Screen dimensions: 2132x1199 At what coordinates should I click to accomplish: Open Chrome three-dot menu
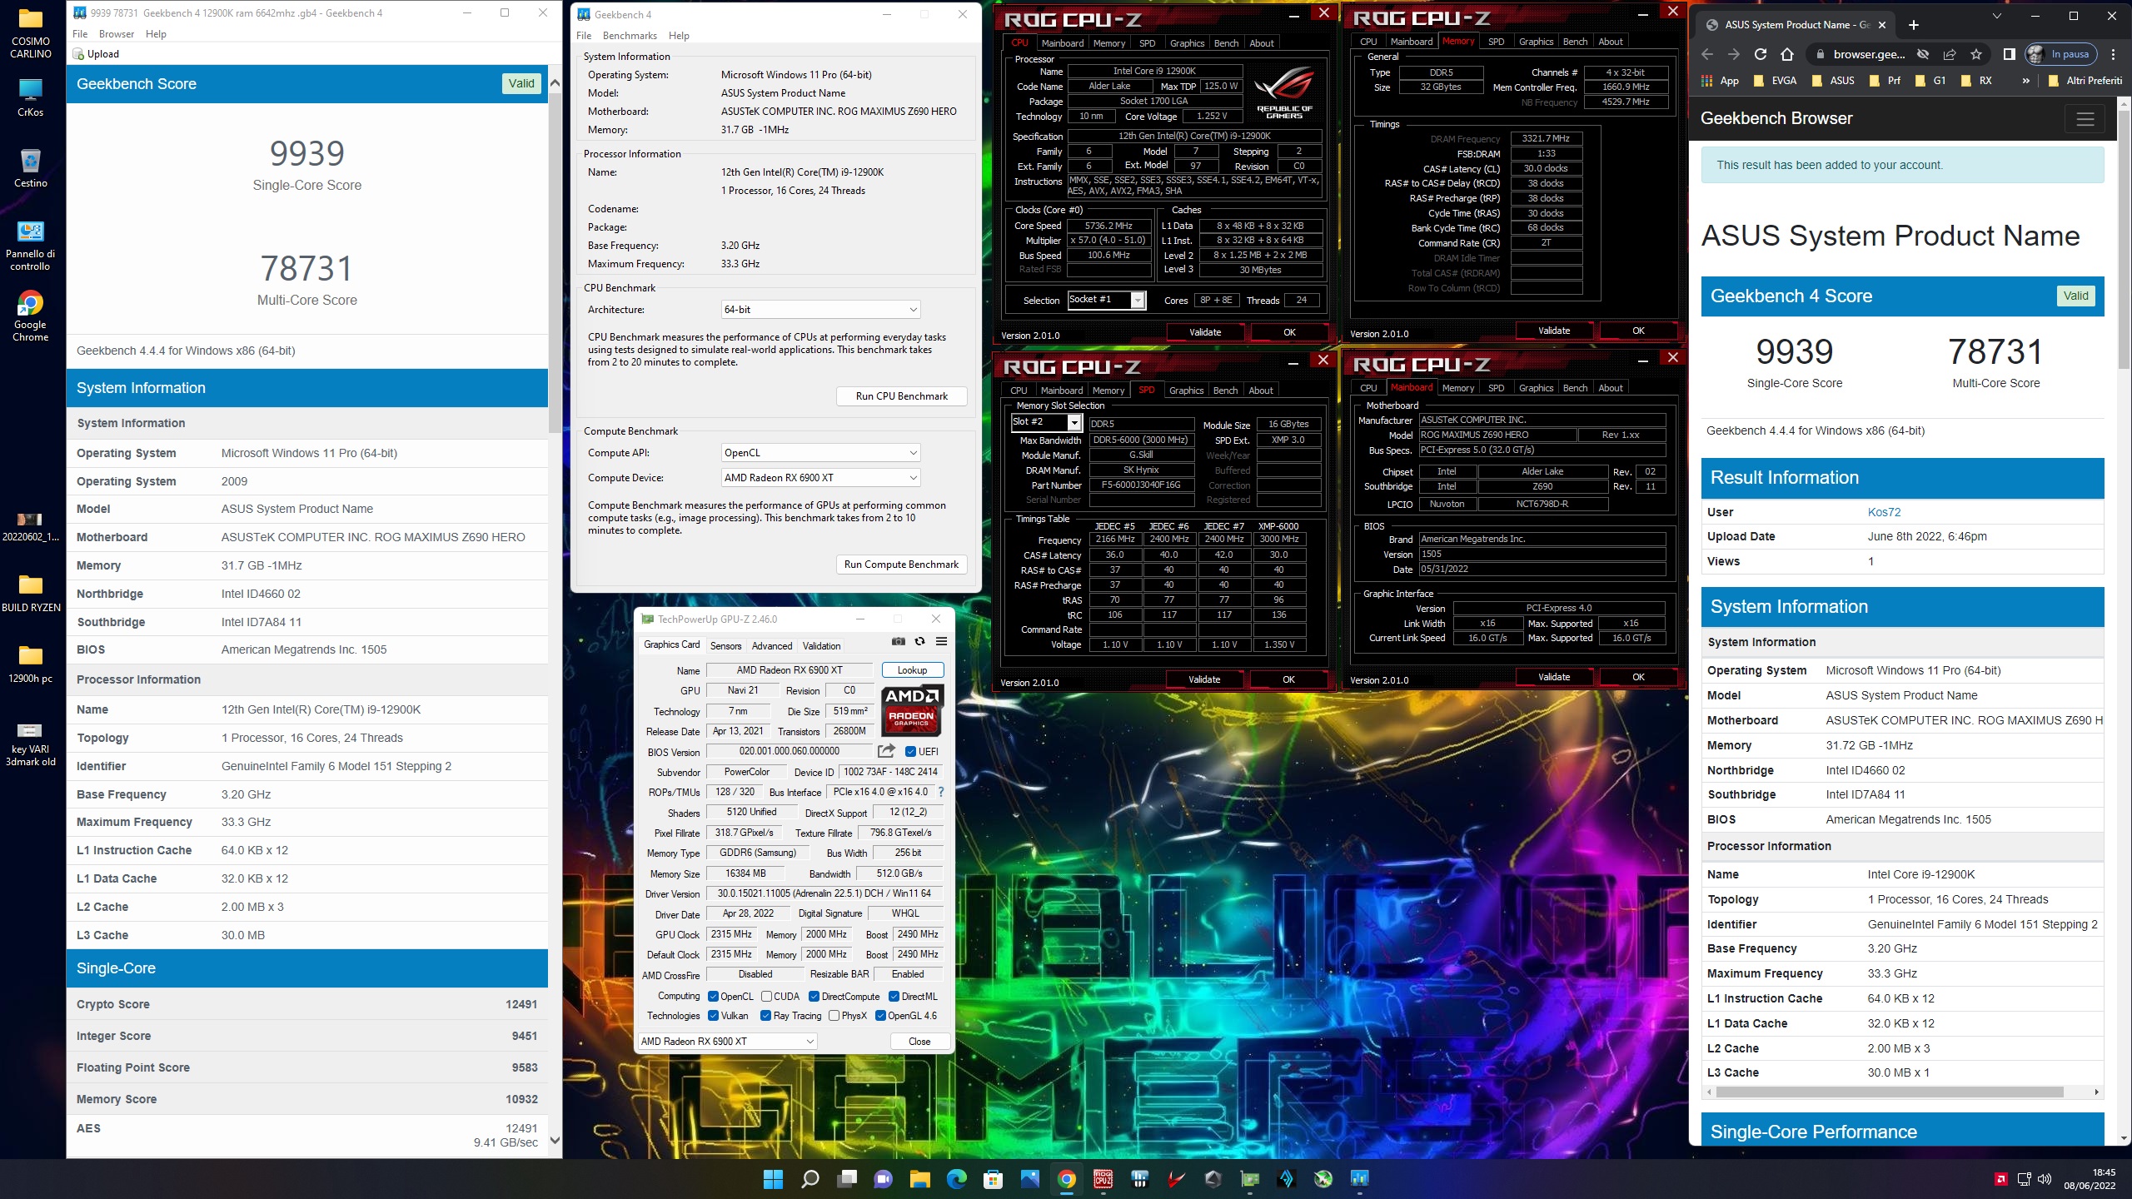pos(2113,54)
